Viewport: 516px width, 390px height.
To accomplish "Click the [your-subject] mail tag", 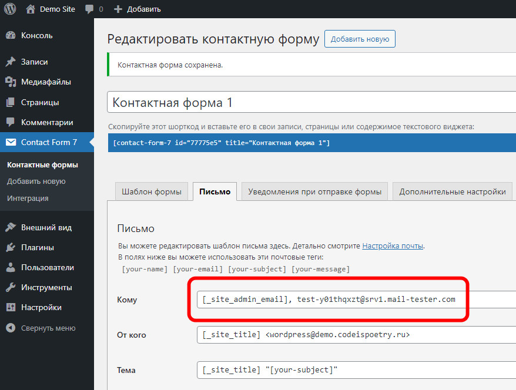I will 257,269.
